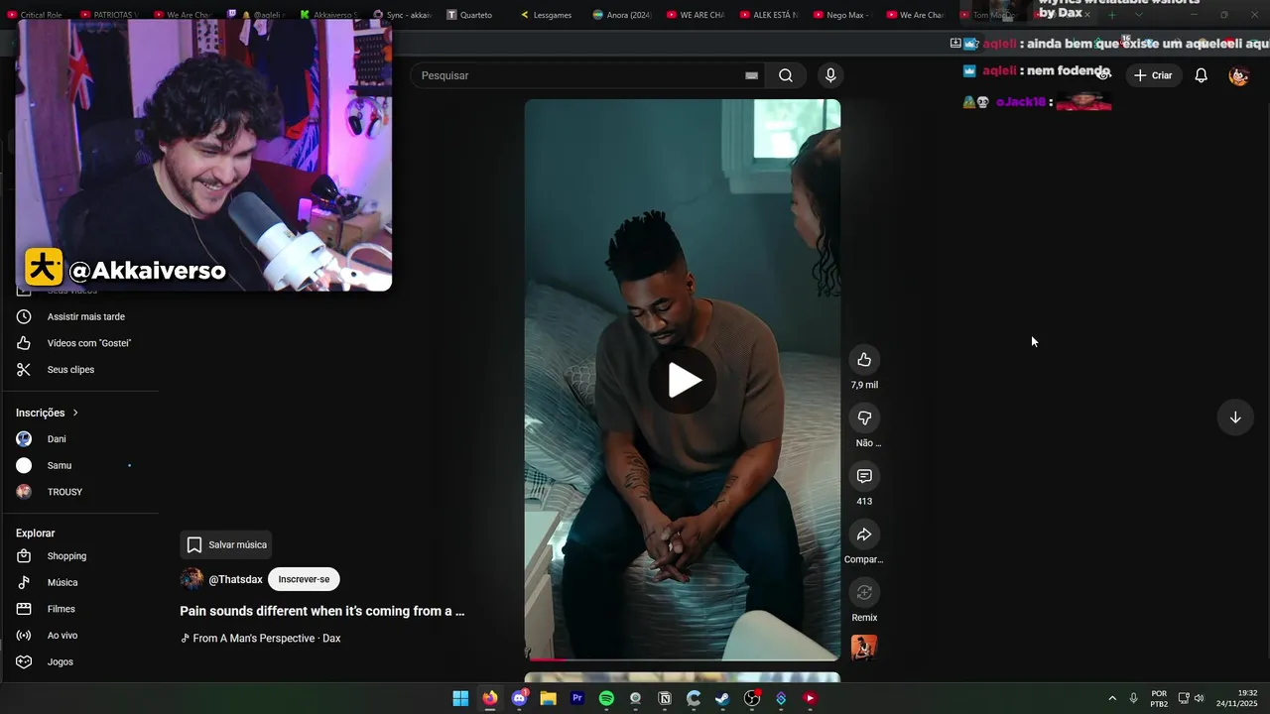Image resolution: width=1270 pixels, height=714 pixels.
Task: Open Steam from the taskbar
Action: click(x=722, y=698)
